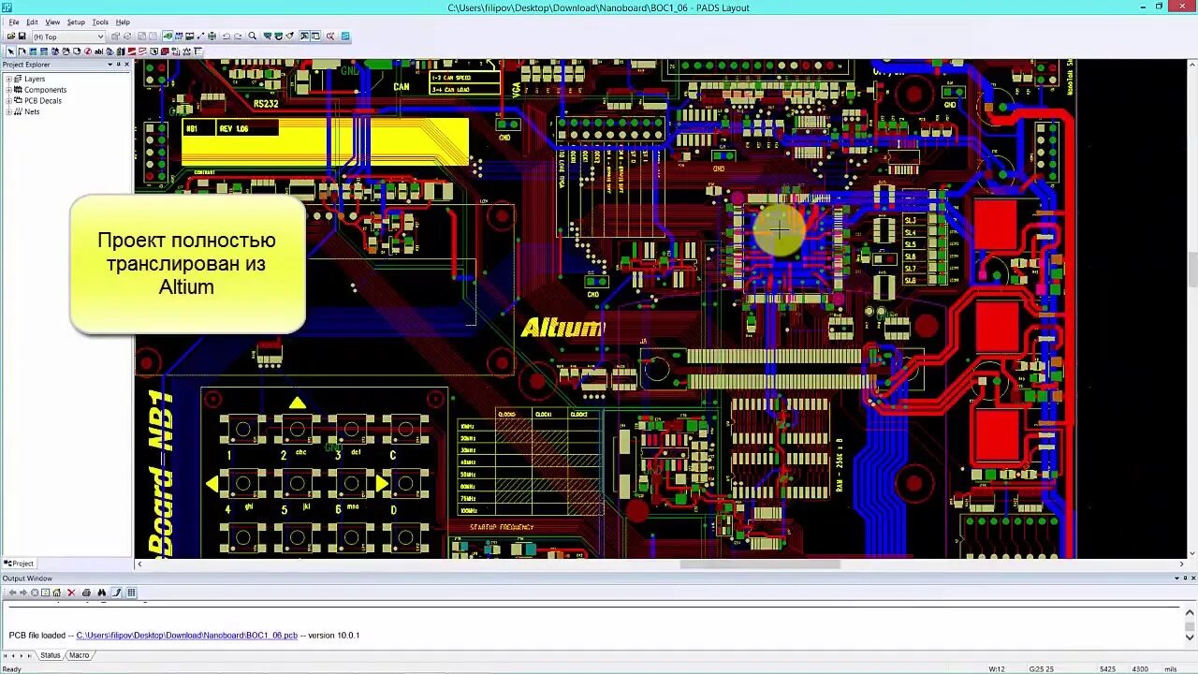The height and width of the screenshot is (674, 1198).
Task: Click the output tabs first-tab arrow
Action: tap(6, 655)
